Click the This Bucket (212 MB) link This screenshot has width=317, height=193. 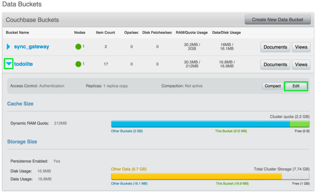point(232,131)
